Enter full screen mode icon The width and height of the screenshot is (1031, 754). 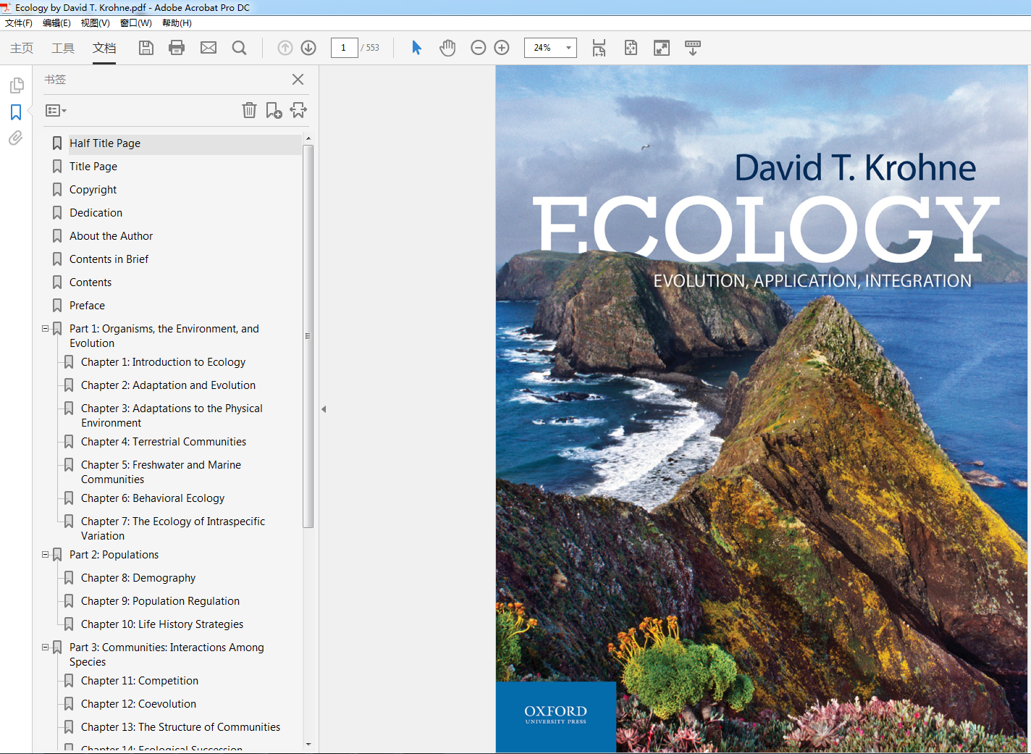pos(662,48)
